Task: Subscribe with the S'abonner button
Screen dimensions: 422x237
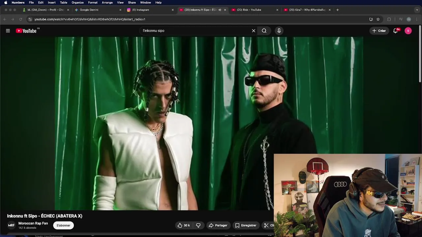Action: click(x=63, y=225)
